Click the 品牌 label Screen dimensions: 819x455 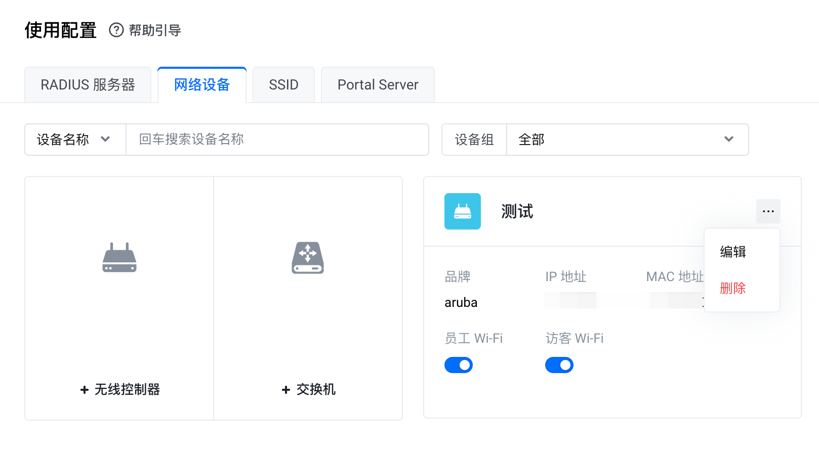(458, 277)
